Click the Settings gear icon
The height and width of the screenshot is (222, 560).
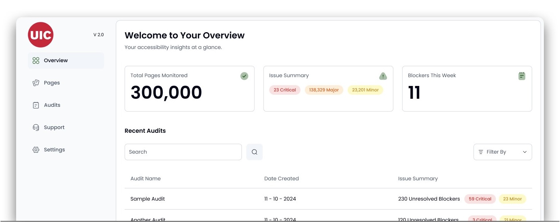point(36,150)
